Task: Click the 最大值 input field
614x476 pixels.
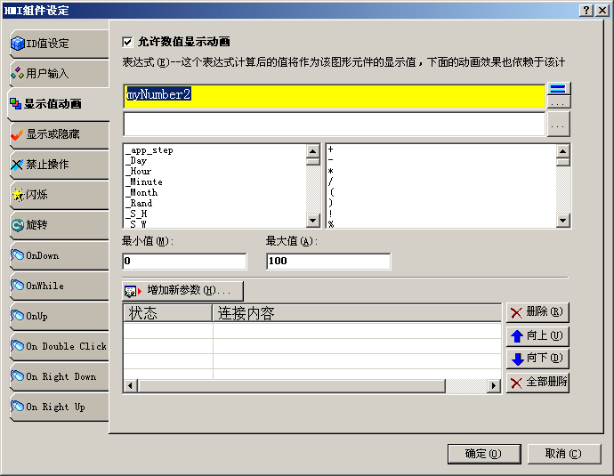Action: (x=328, y=262)
